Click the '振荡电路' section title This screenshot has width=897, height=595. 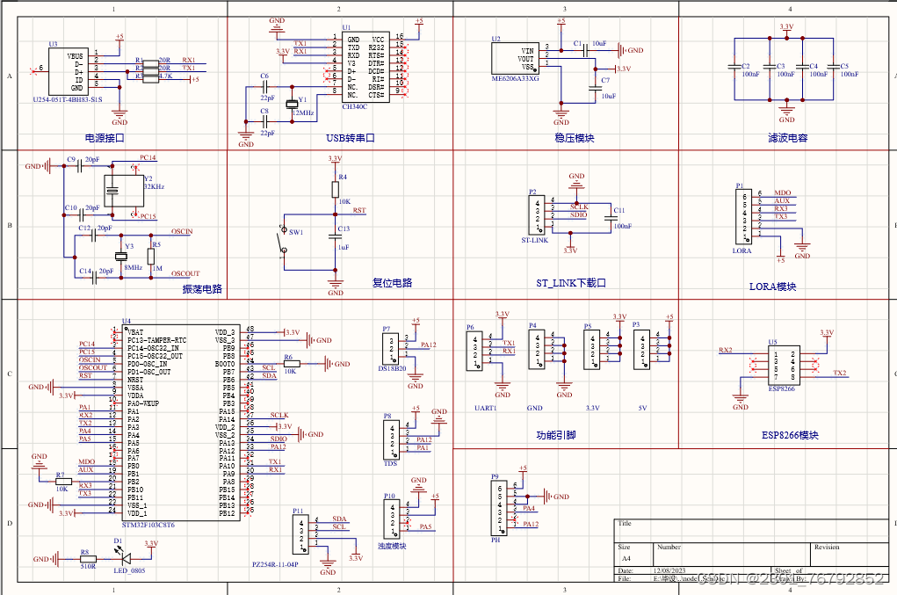click(203, 289)
